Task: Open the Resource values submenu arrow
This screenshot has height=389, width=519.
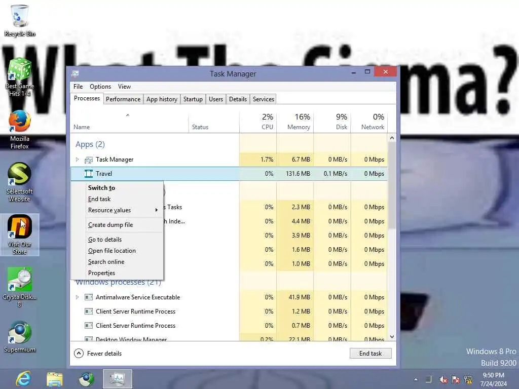Action: tap(157, 210)
